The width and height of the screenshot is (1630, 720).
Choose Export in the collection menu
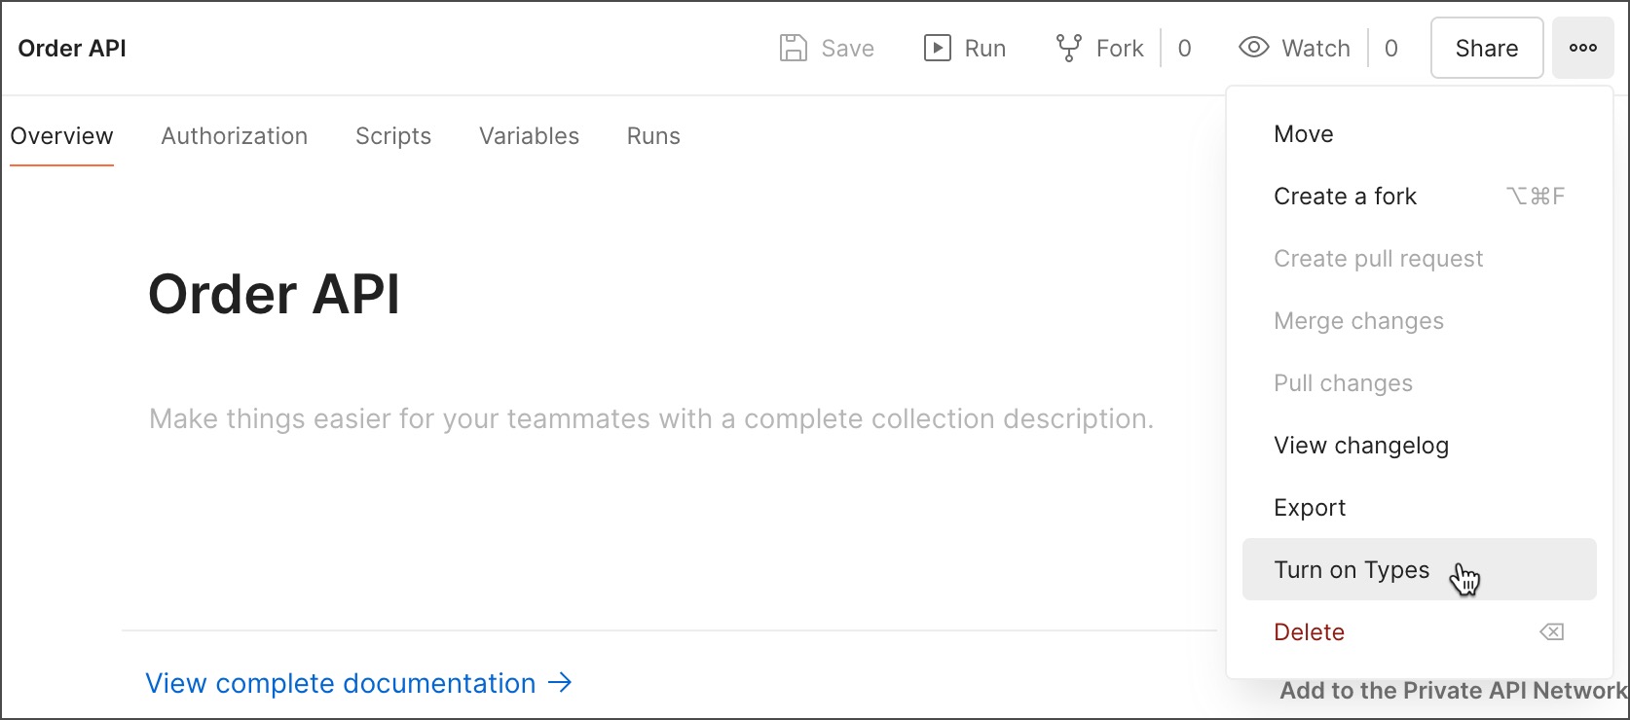coord(1310,508)
